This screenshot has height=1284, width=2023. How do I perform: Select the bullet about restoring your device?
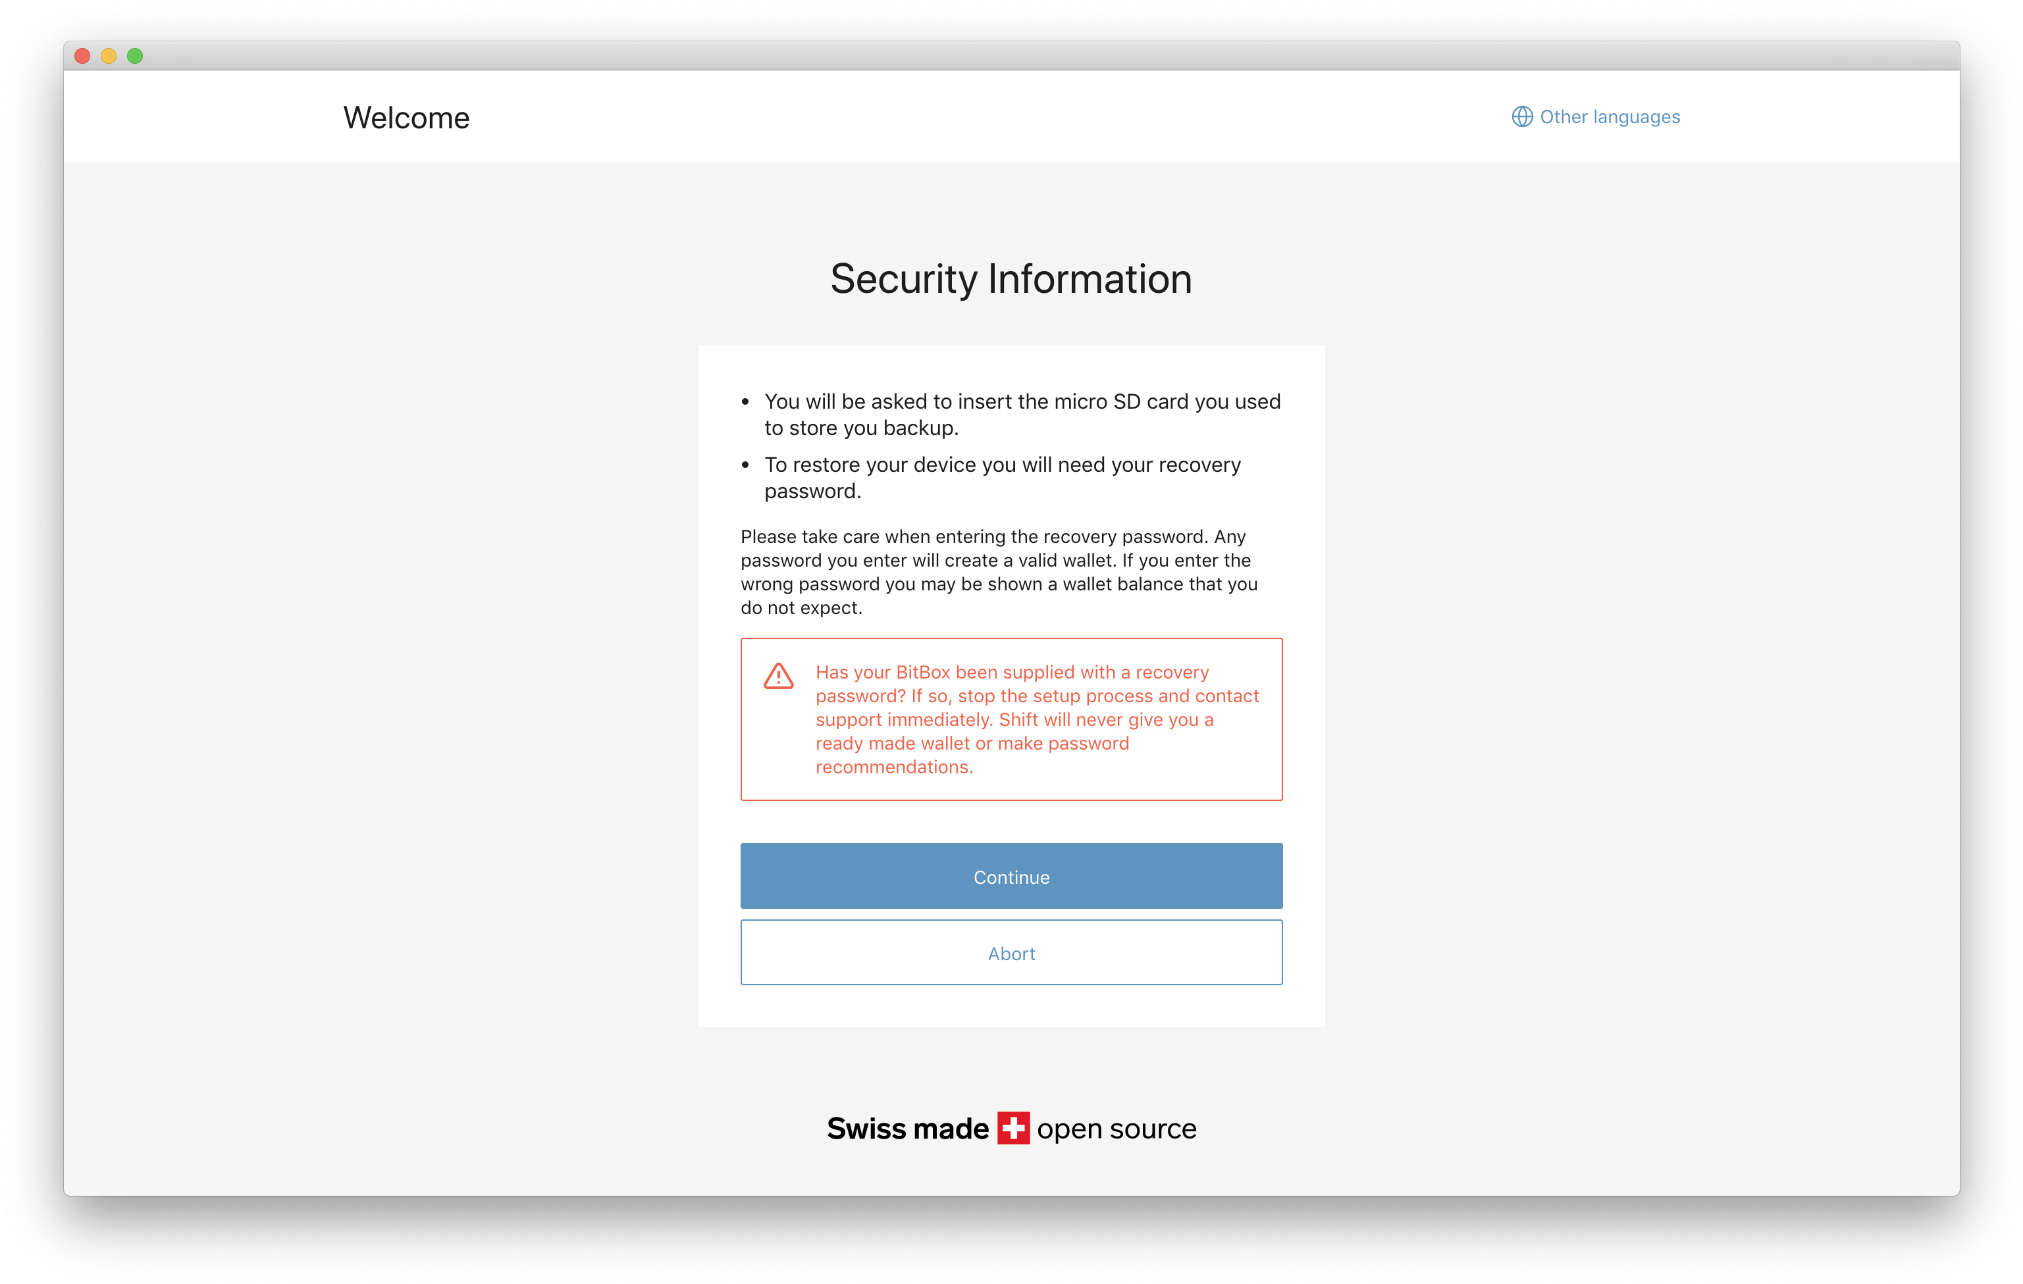pos(1001,477)
